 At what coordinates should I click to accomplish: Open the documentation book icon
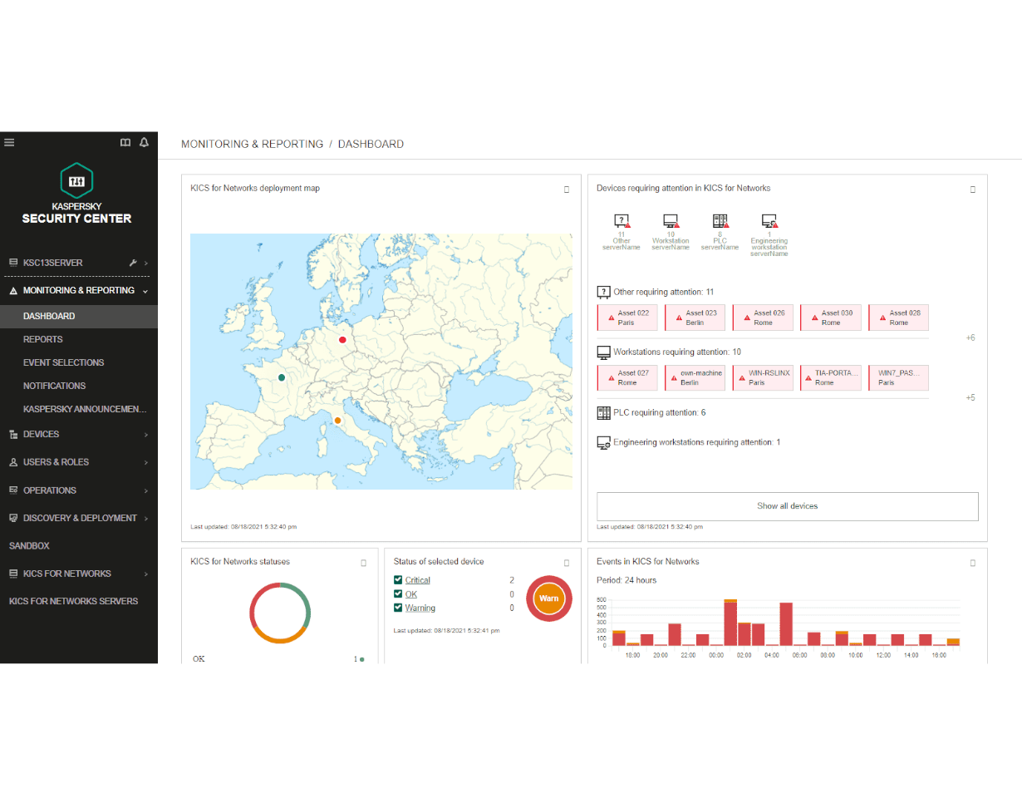pos(125,142)
